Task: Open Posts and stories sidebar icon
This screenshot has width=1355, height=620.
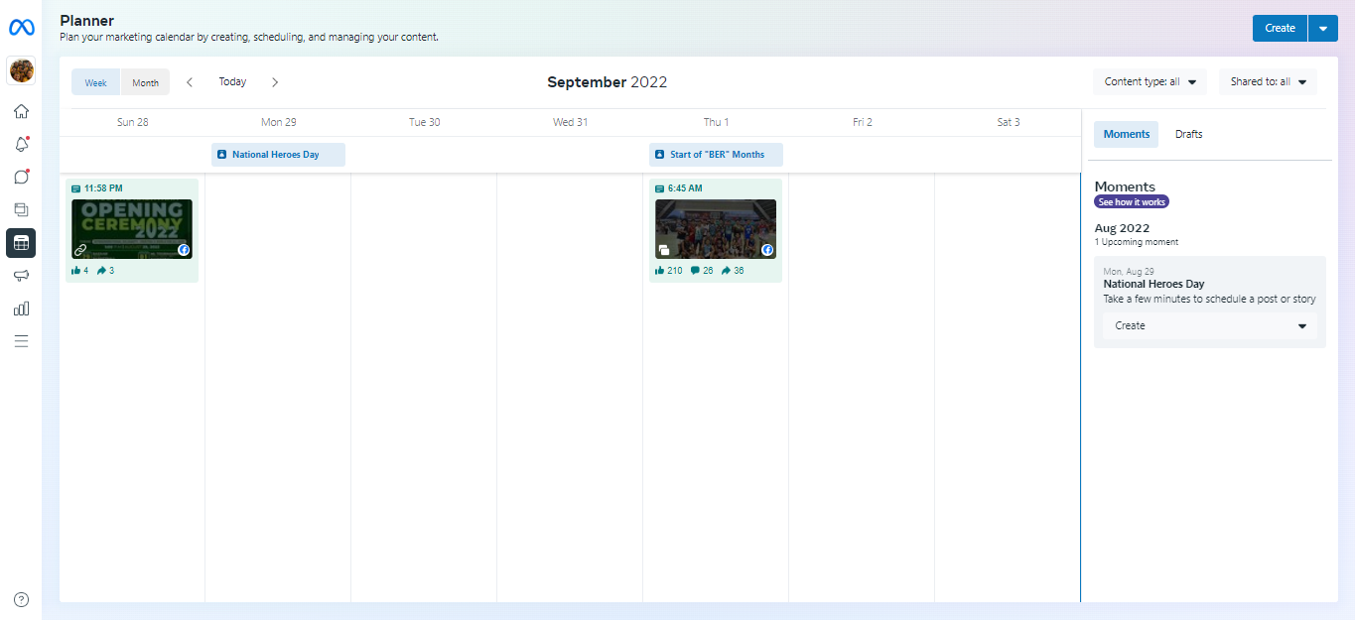Action: coord(21,209)
